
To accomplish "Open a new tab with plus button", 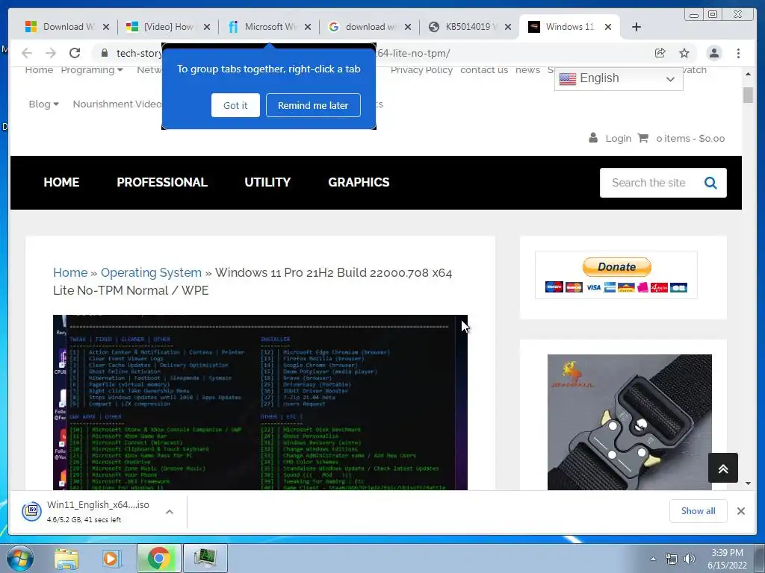I will (637, 27).
